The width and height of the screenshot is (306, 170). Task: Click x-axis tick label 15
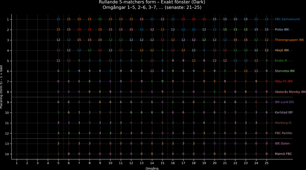point(162,163)
